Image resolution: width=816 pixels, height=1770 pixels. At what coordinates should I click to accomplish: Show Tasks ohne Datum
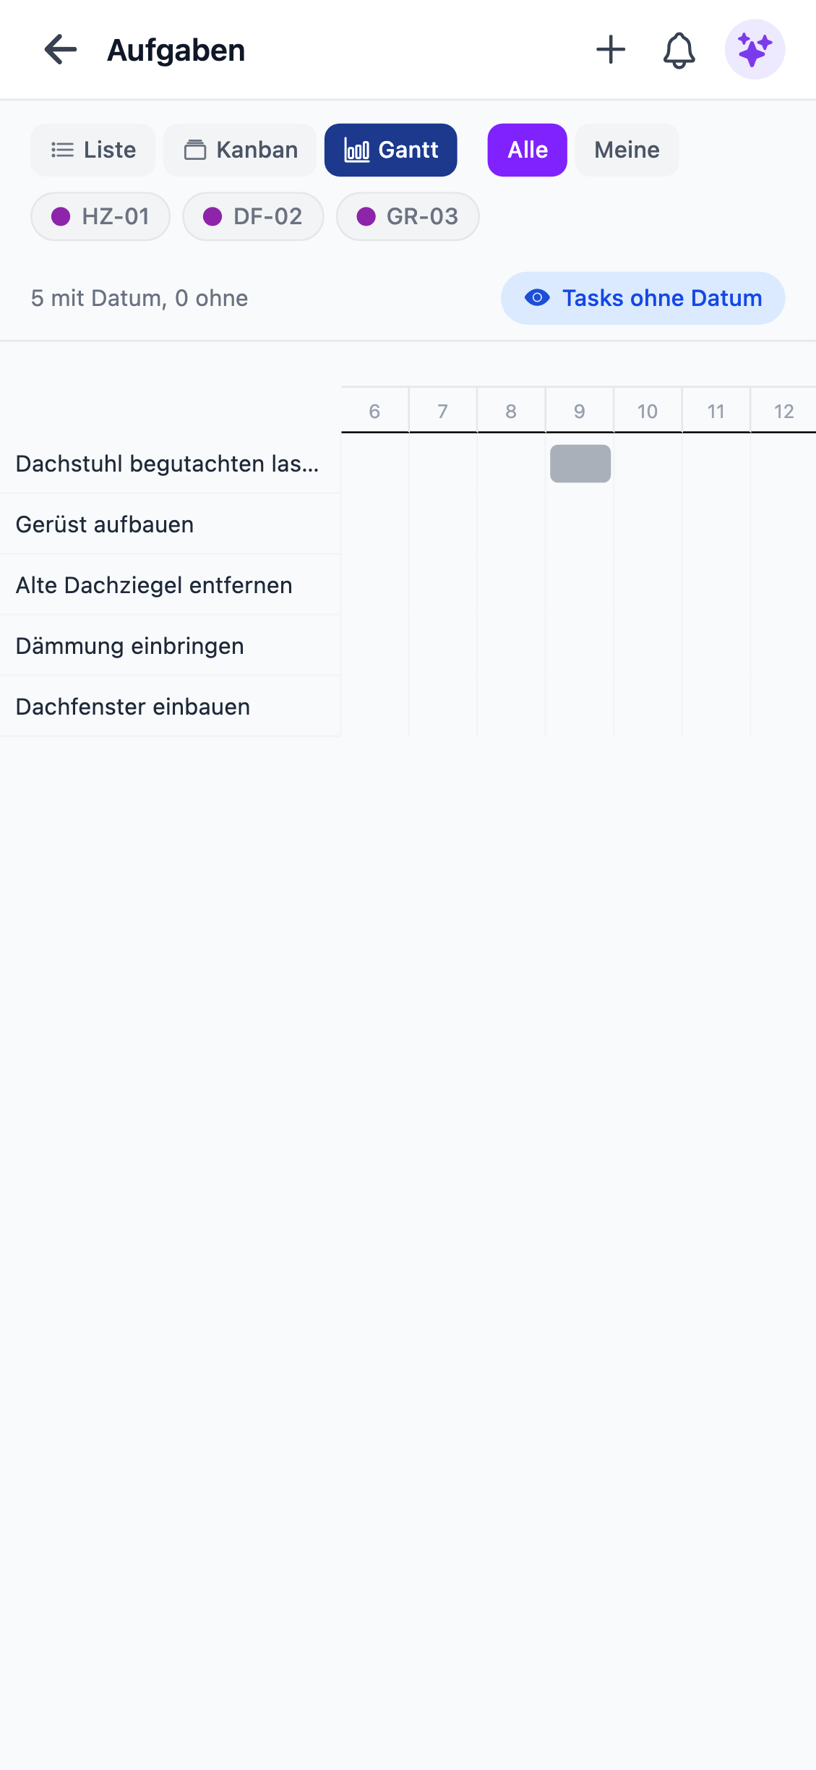point(643,298)
